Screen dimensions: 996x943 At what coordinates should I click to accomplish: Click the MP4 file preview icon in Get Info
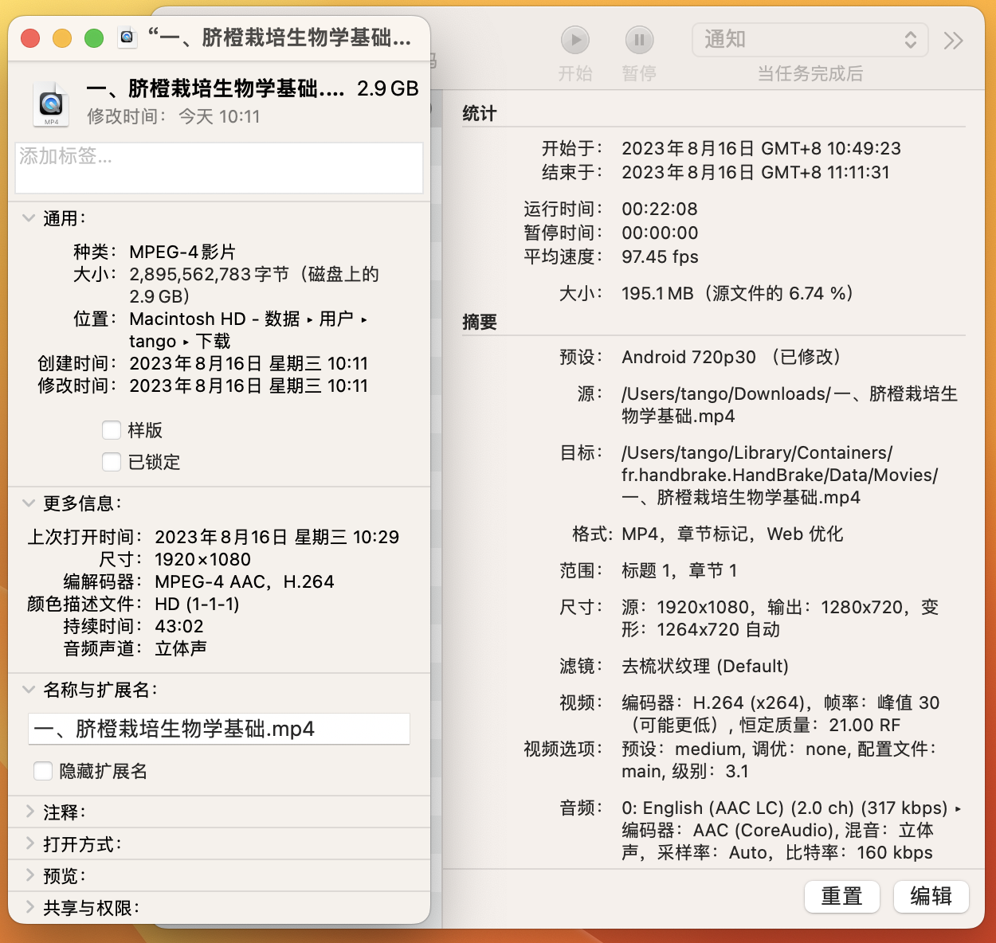coord(51,104)
